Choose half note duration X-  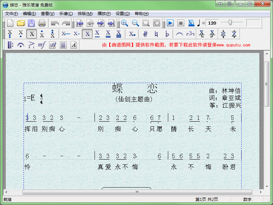coord(76,34)
